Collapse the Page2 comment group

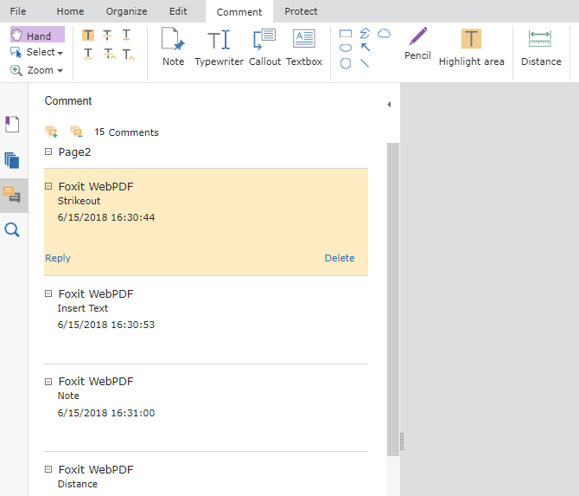pos(48,151)
